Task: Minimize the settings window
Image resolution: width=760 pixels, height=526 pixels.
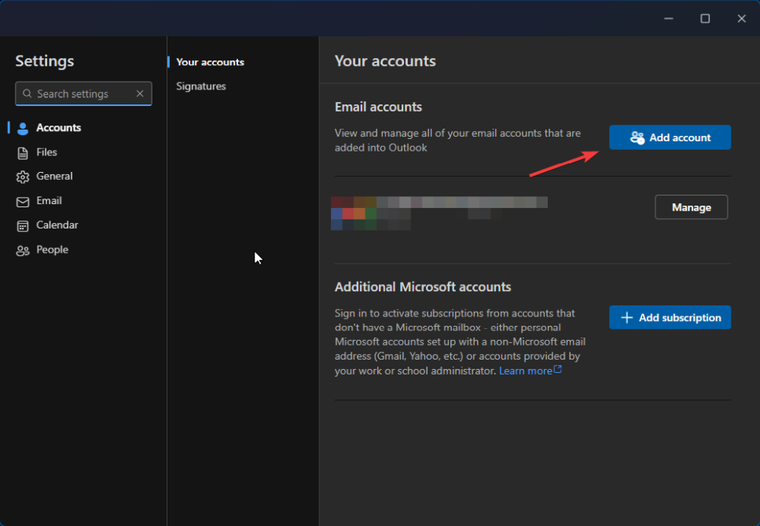Action: (x=669, y=18)
